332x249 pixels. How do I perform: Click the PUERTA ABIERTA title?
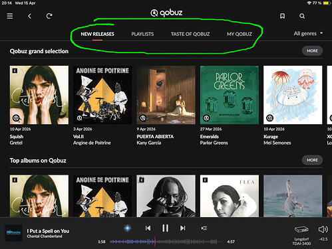click(x=155, y=137)
